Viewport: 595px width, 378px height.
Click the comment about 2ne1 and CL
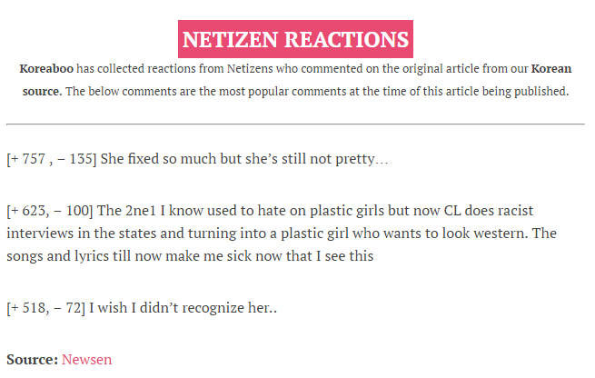click(282, 233)
